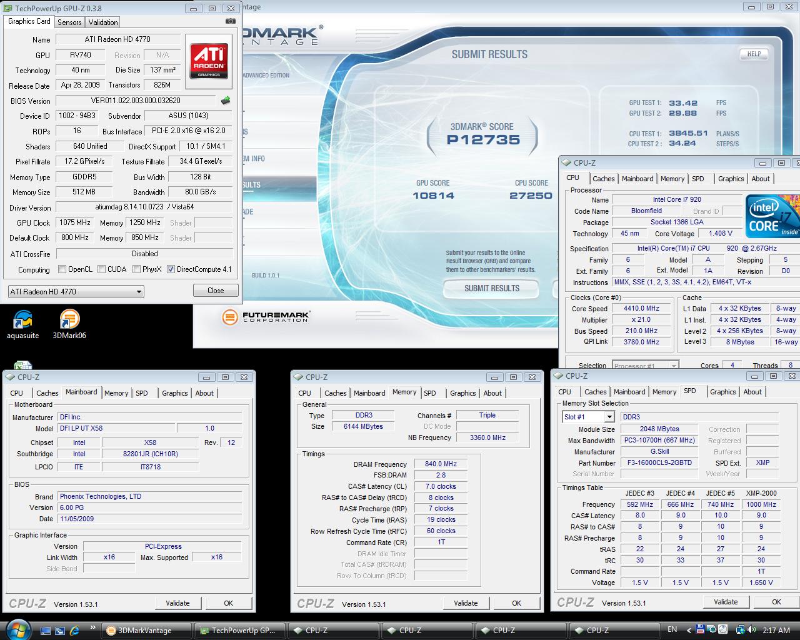Screen dimensions: 800x640
Task: Click the Windows Start orb
Action: (x=17, y=629)
